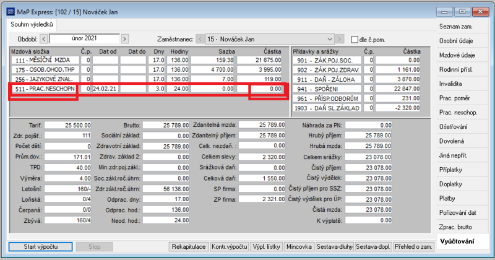
Task: Click the Dat od cell 24.02.21
Action: click(105, 89)
